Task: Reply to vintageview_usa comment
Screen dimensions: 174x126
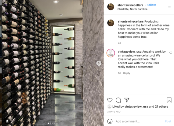Action: click(126, 73)
